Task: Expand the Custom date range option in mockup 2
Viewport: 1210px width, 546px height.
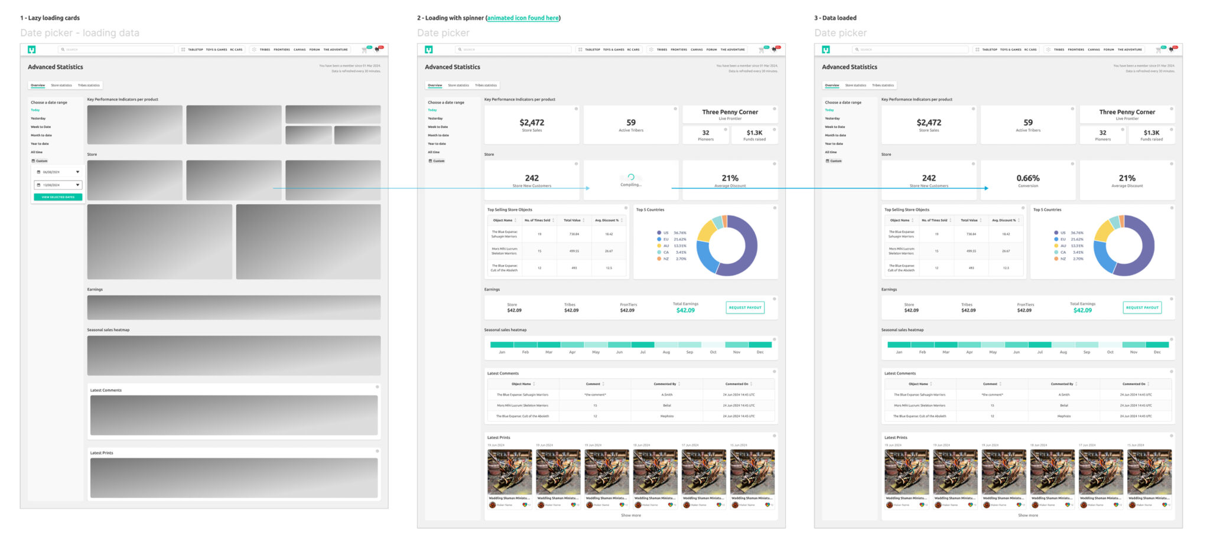Action: [x=437, y=161]
